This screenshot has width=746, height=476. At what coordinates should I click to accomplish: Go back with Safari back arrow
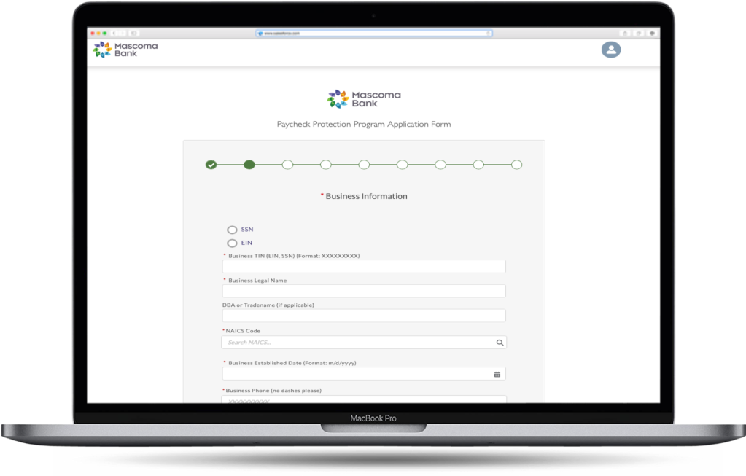coord(114,34)
